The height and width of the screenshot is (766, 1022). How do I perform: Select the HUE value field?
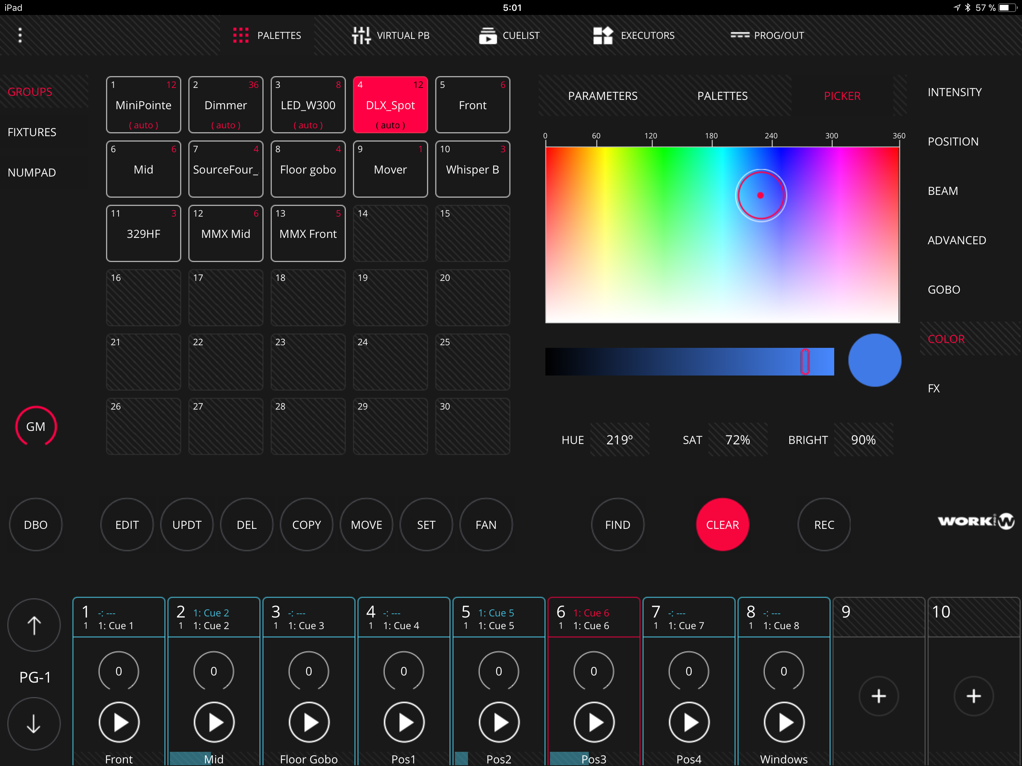click(619, 440)
